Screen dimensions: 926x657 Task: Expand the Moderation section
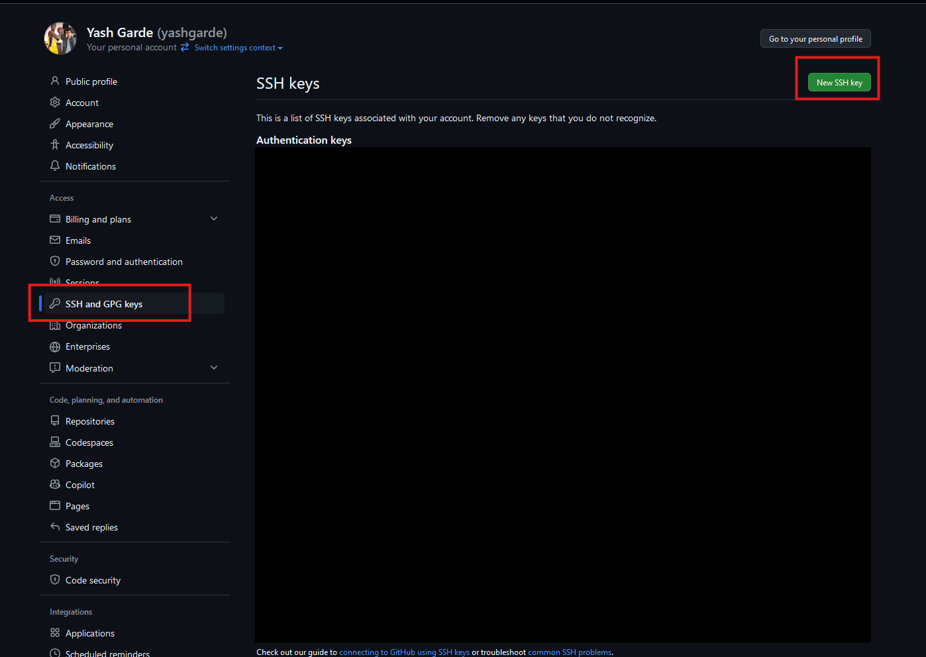[x=213, y=367]
